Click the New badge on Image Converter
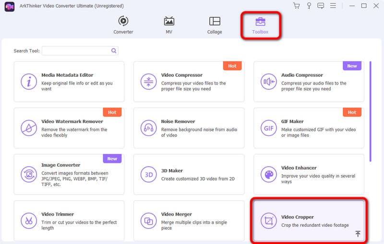This screenshot has width=384, height=244. (112, 159)
